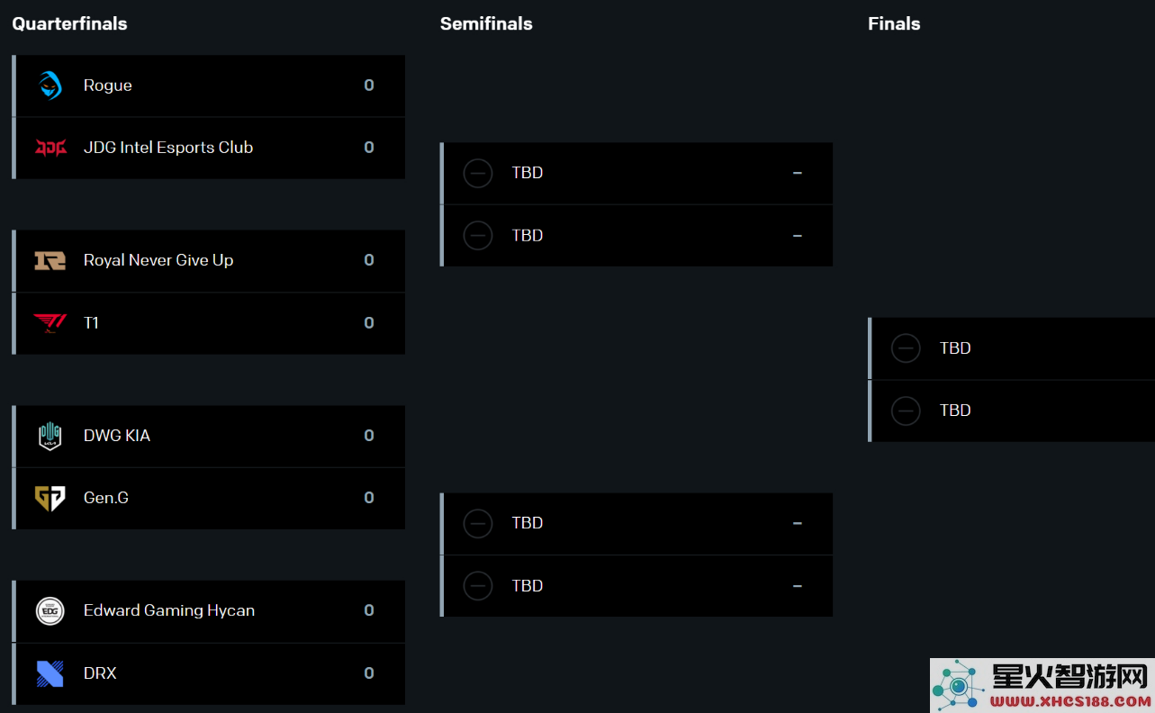This screenshot has width=1155, height=713.
Task: Open the Rogue team name link
Action: click(108, 86)
